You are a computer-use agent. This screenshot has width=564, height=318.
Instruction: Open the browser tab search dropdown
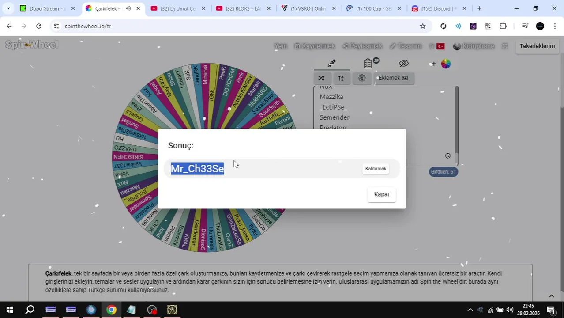click(x=8, y=8)
